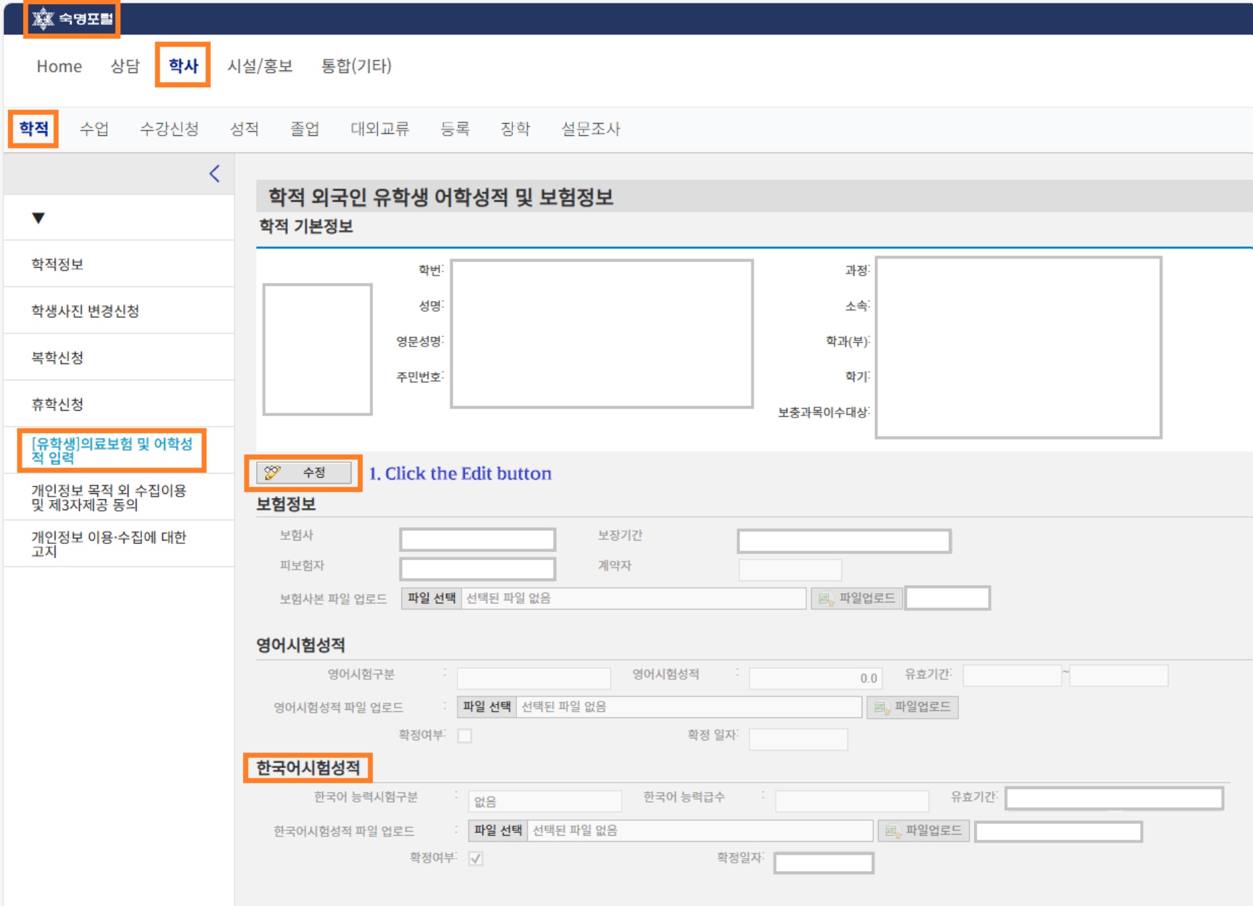Click the English 유효기간 start date field

click(x=1012, y=676)
